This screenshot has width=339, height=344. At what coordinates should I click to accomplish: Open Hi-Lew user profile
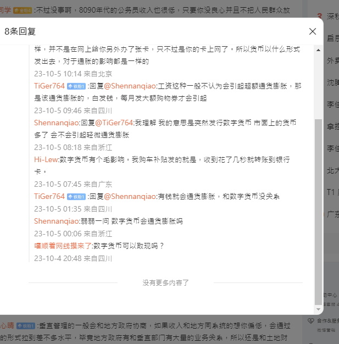click(x=46, y=159)
